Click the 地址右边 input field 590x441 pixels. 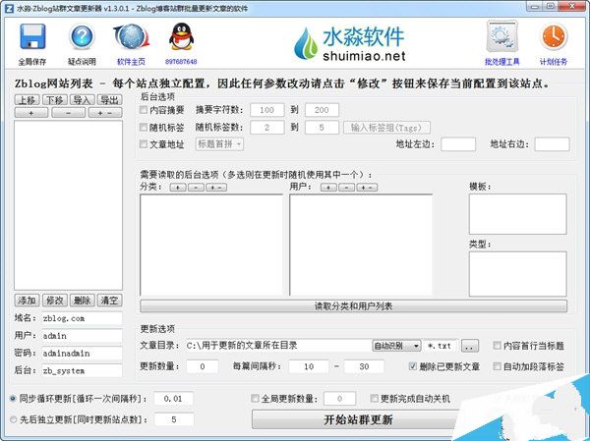tap(552, 144)
